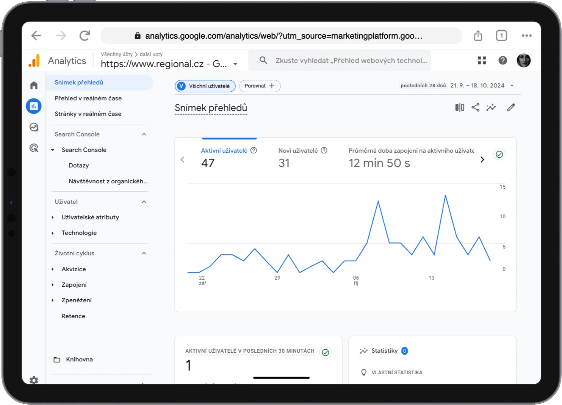The width and height of the screenshot is (562, 405).
Task: Click the Statistiky heading
Action: (x=385, y=351)
